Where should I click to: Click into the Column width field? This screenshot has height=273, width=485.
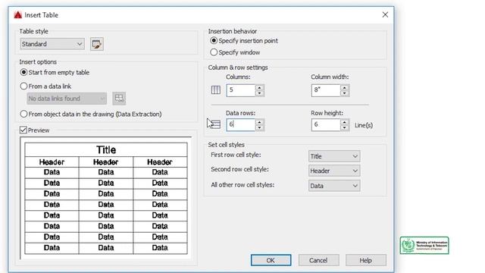point(326,90)
